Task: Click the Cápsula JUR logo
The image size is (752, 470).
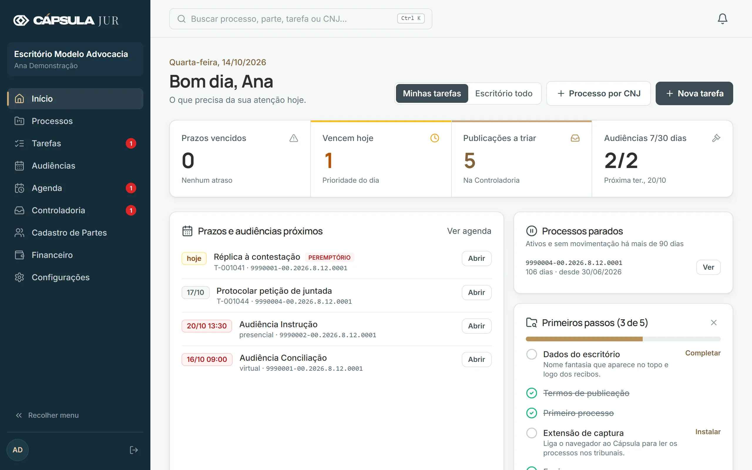Action: coord(66,20)
